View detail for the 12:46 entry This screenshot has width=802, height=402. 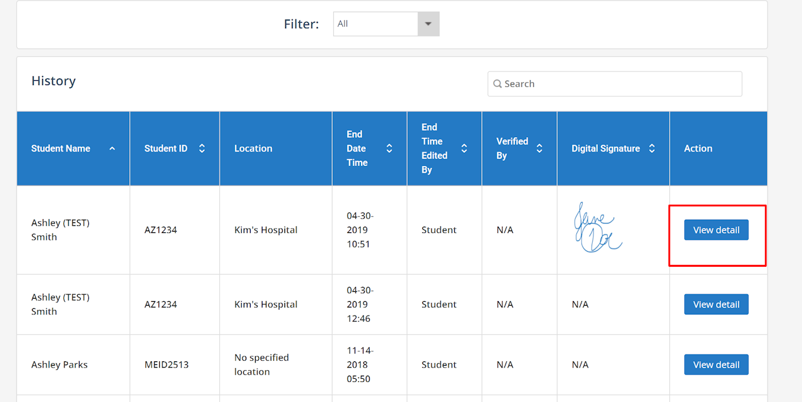(716, 304)
